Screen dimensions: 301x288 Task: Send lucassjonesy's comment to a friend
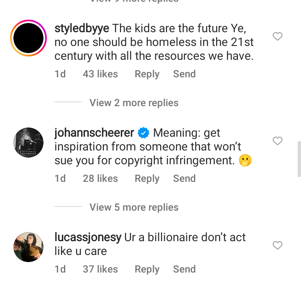click(184, 269)
